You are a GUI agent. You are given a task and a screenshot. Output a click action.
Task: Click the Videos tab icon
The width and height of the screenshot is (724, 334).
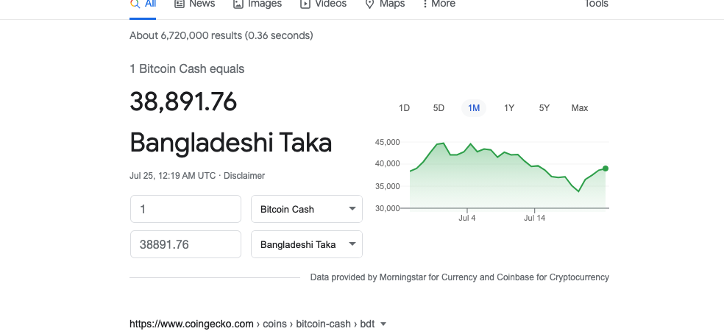(305, 4)
